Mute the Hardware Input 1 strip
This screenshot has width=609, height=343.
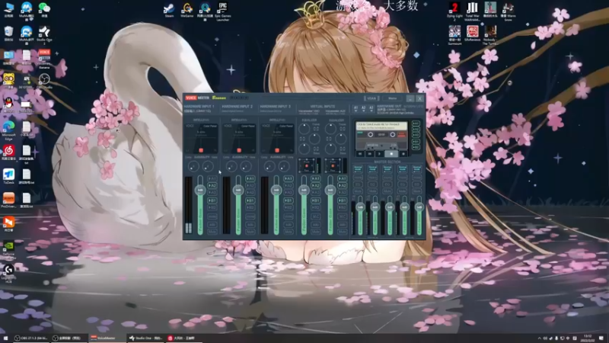(x=212, y=232)
